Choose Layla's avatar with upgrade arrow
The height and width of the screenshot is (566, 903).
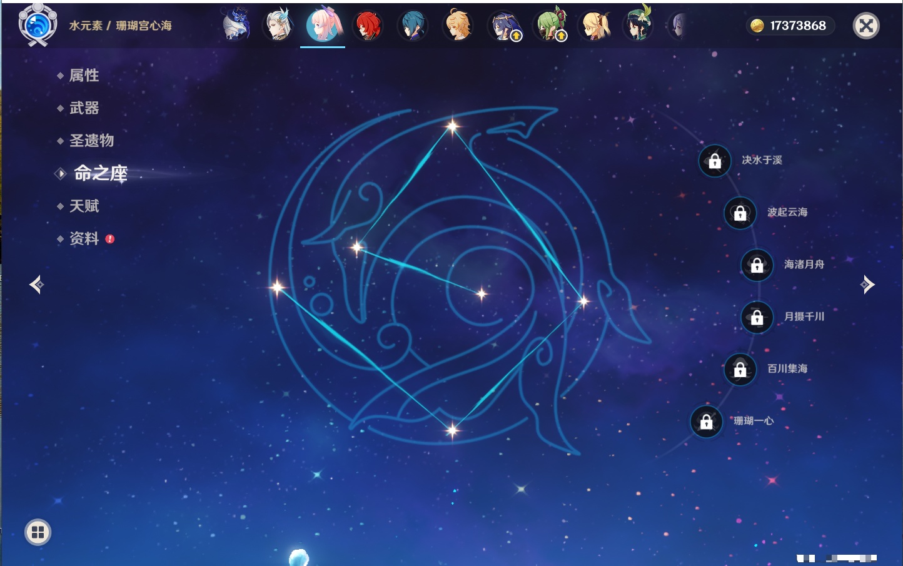click(x=504, y=26)
